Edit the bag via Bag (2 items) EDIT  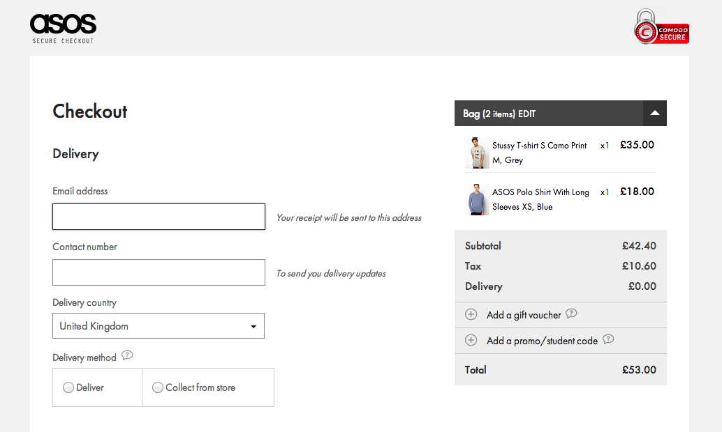(x=499, y=114)
